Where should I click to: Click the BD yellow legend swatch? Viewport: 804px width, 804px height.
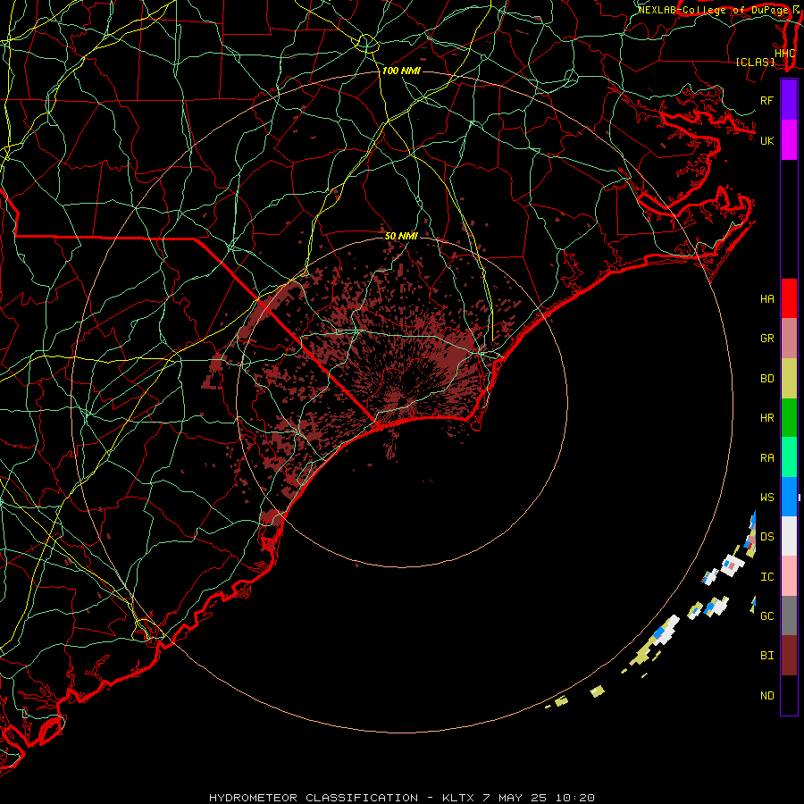[789, 379]
